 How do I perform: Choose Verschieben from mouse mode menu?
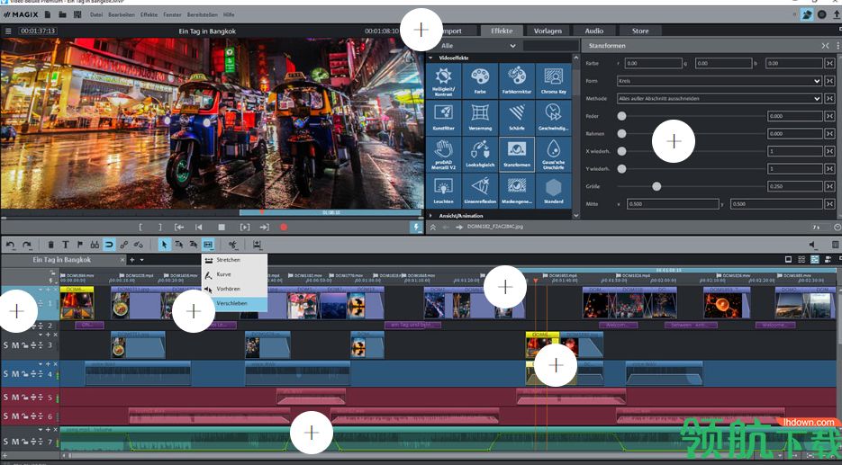point(234,304)
